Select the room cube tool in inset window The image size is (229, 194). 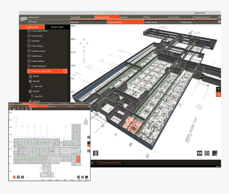click(18, 109)
